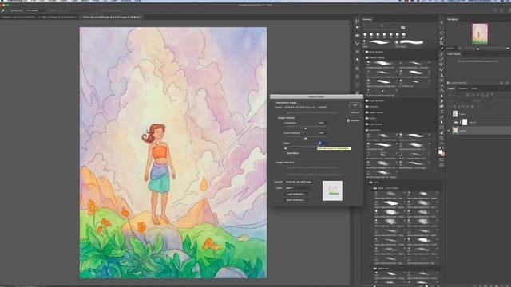Open the Paragraph panel icon

(357, 60)
